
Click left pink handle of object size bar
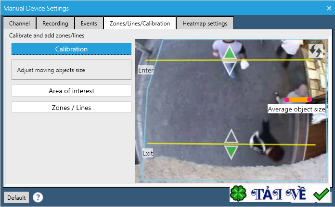(287, 100)
